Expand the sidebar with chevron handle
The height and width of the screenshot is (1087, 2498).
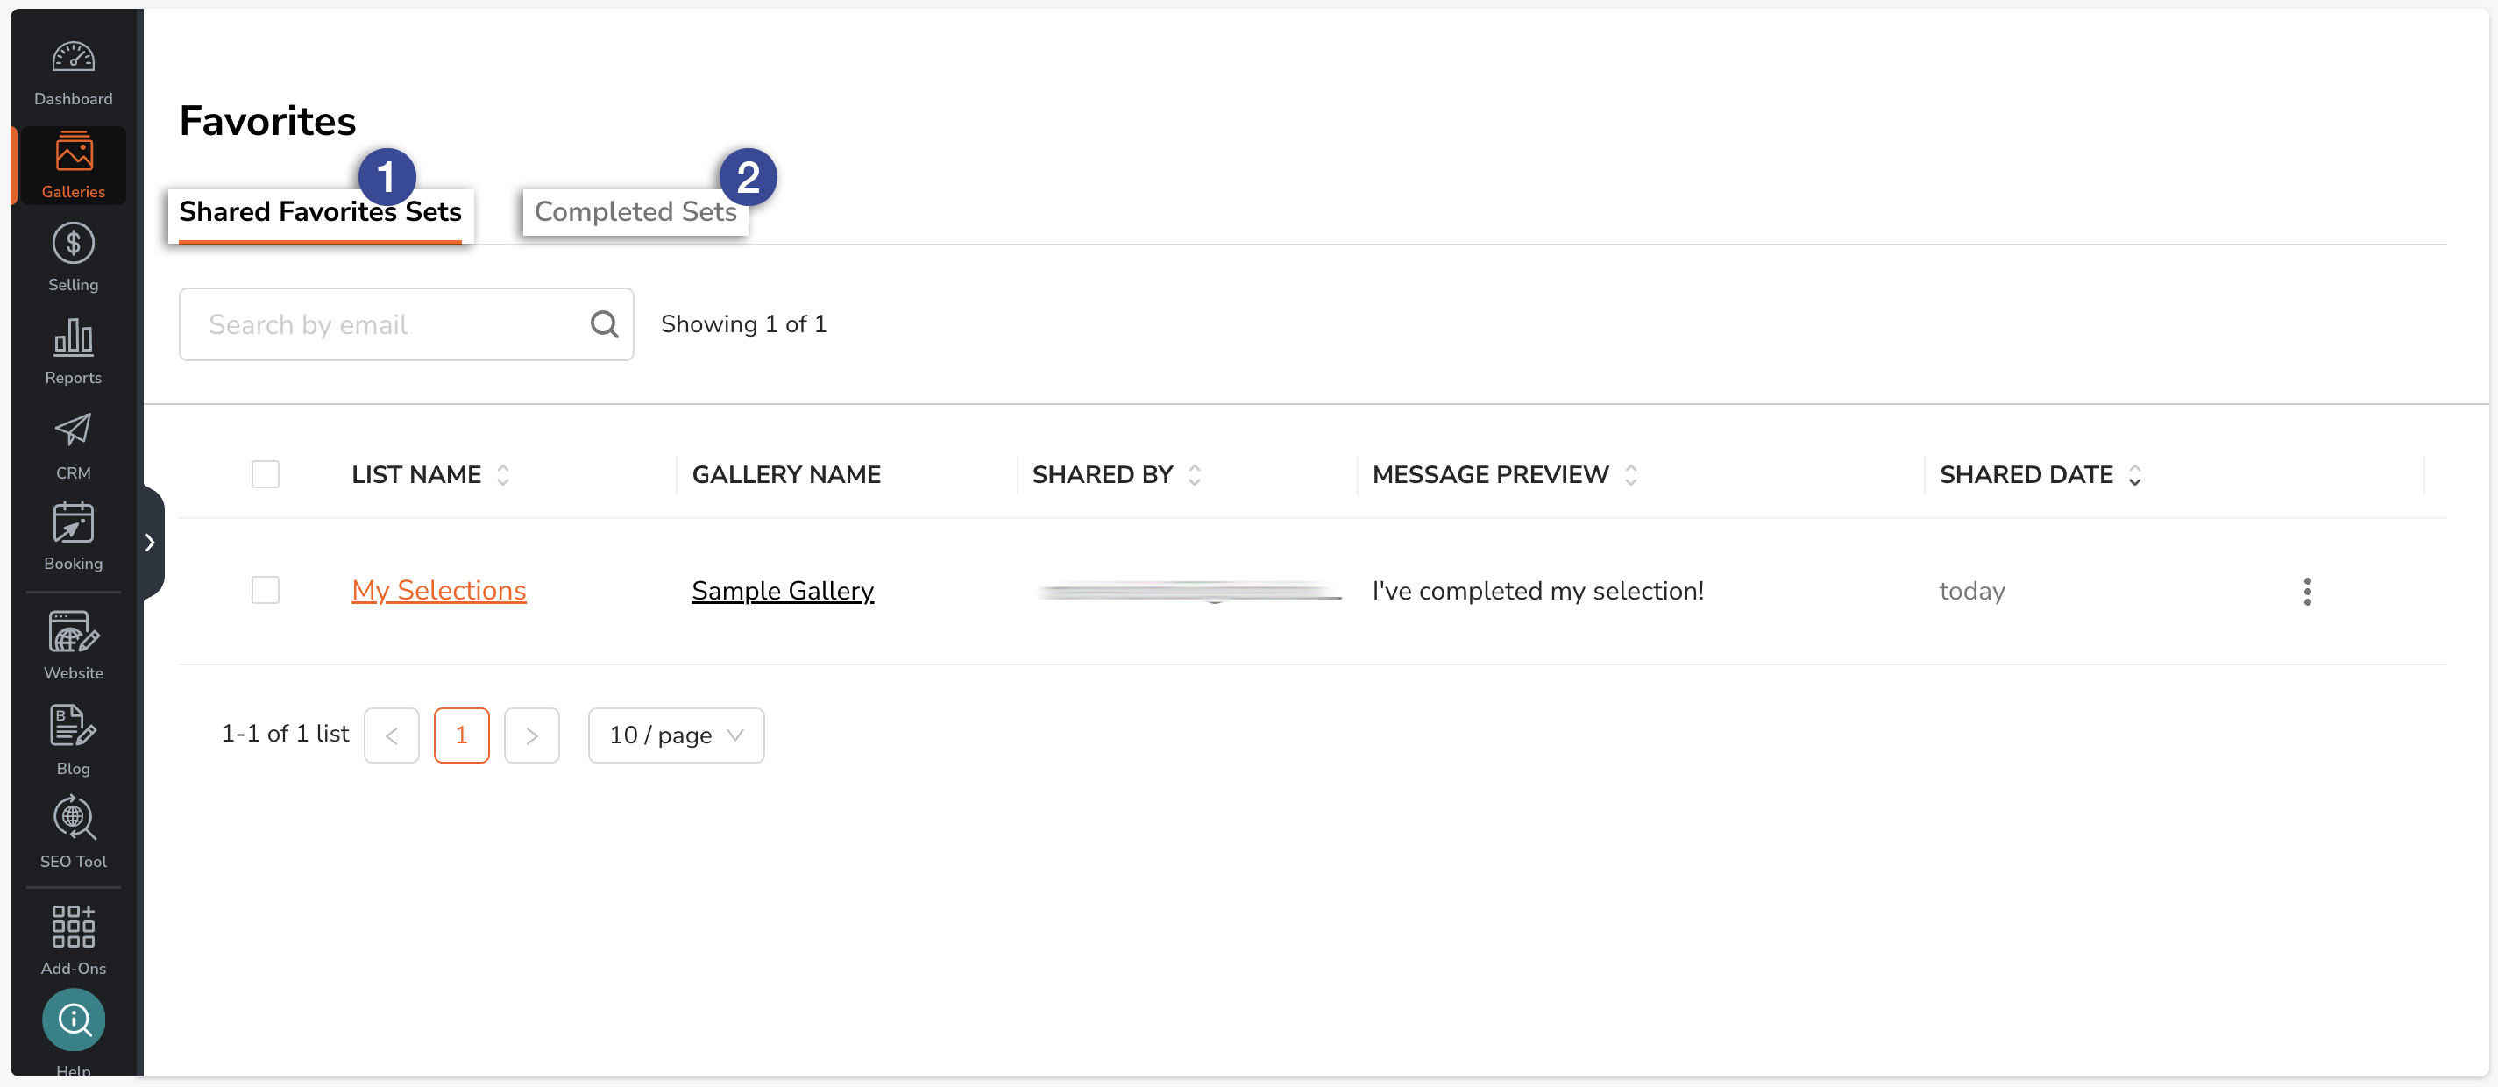150,543
